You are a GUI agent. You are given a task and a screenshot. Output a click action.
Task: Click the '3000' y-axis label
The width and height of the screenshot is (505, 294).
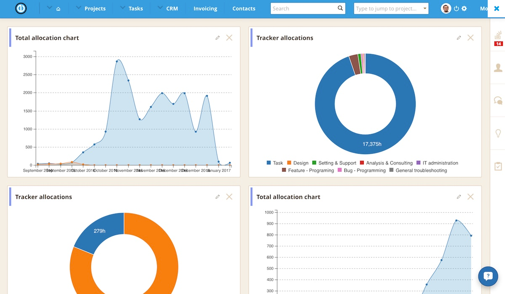point(28,56)
